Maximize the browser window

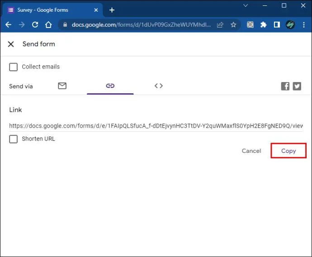284,5
